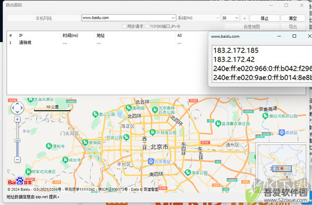Image resolution: width=312 pixels, height=205 pixels.
Task: Enable the 同步请求 checkbox
Action: click(124, 26)
